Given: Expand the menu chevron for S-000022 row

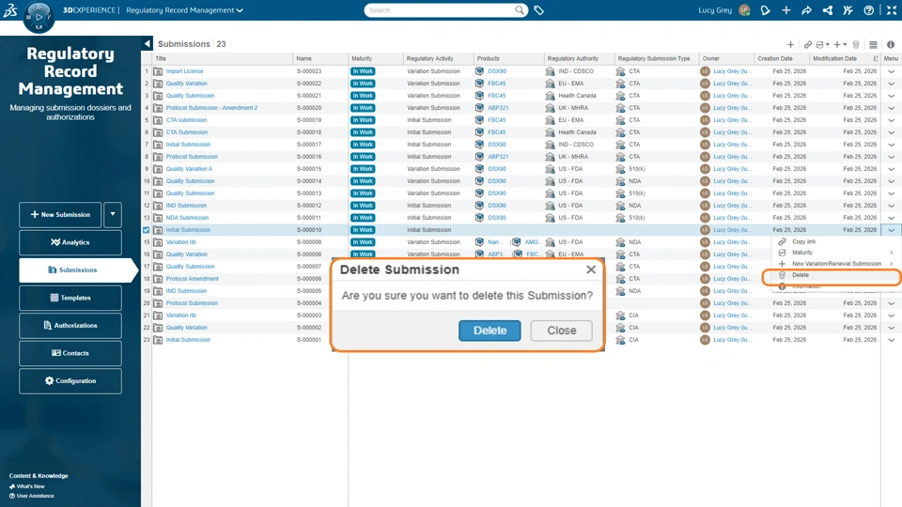Looking at the screenshot, I should coord(891,84).
